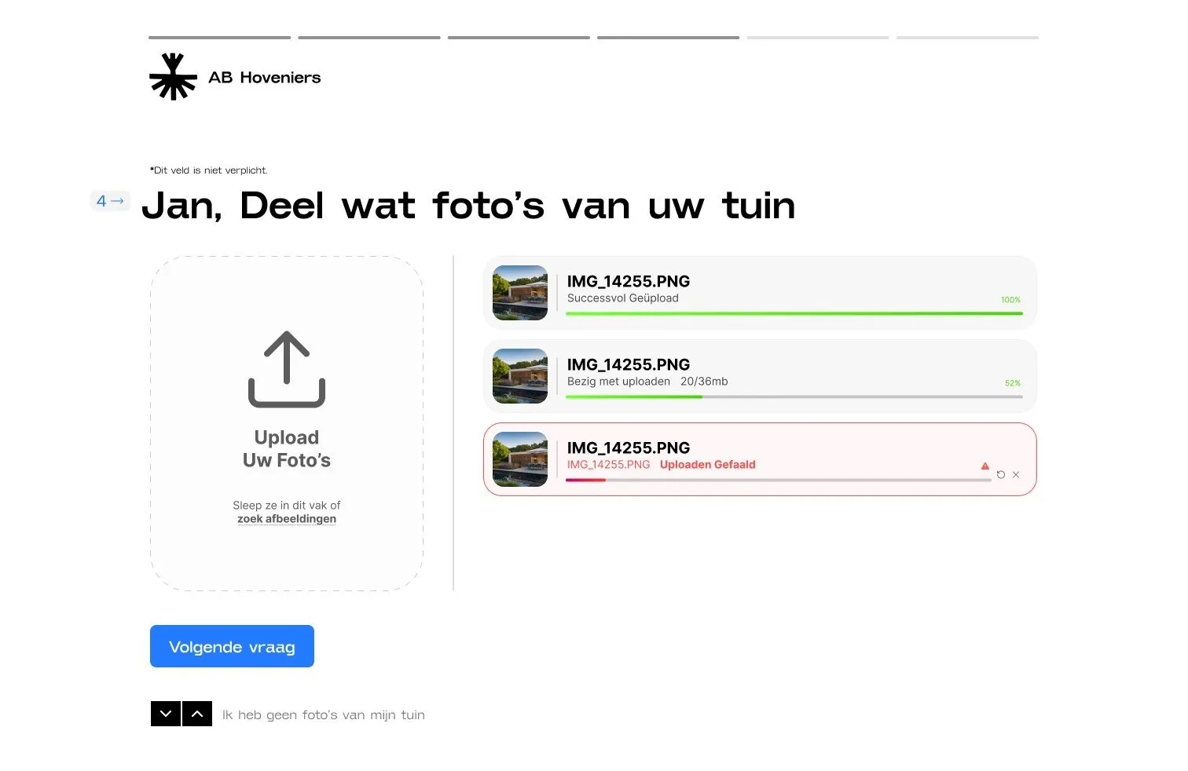Click the 100% complete green progress bar

(794, 313)
